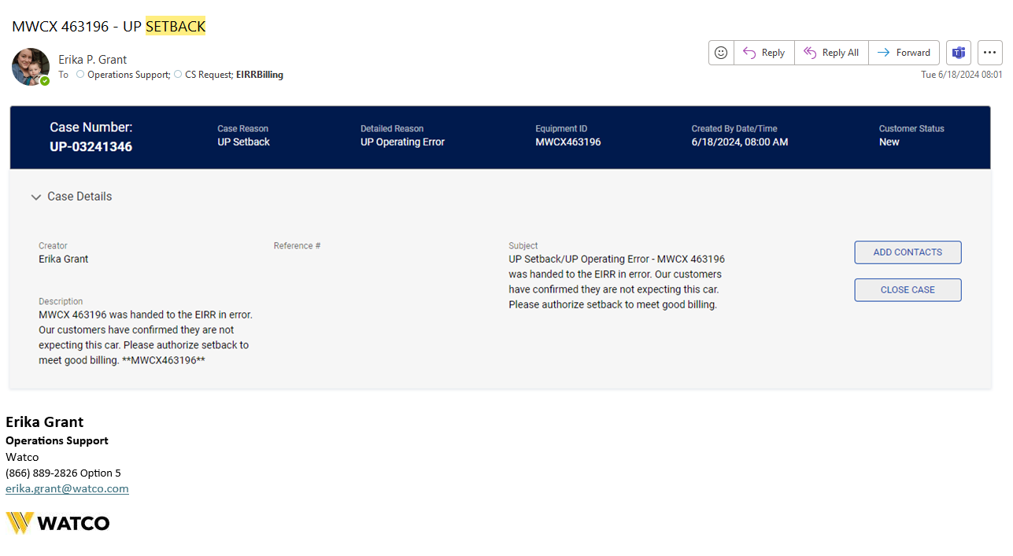Select sender name Erika P. Grant
The height and width of the screenshot is (556, 1013).
tap(92, 60)
